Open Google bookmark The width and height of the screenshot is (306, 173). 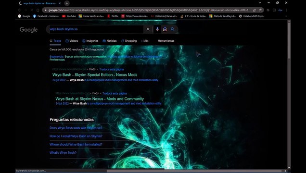point(24,16)
